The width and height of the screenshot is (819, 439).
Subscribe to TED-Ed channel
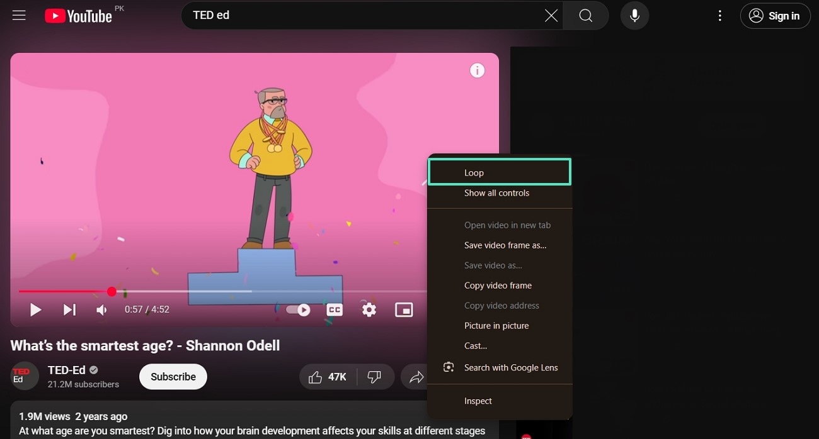tap(173, 377)
